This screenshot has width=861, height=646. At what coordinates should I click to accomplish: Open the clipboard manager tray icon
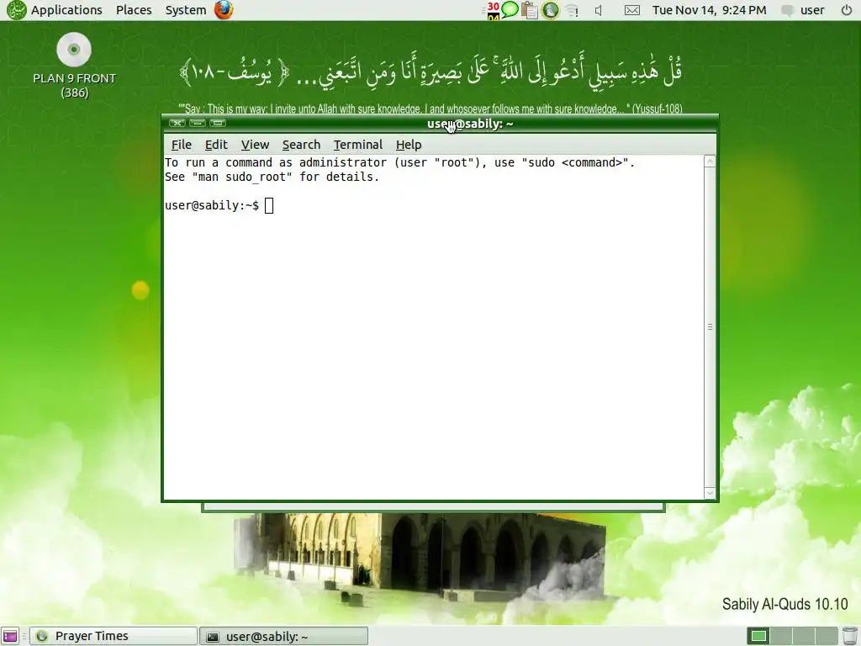530,10
